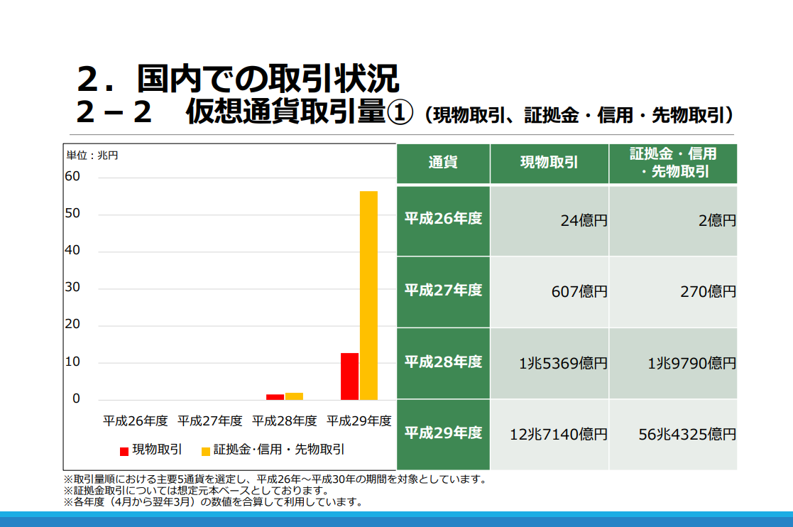Select the 1兆9790億円 table cell

tap(673, 364)
